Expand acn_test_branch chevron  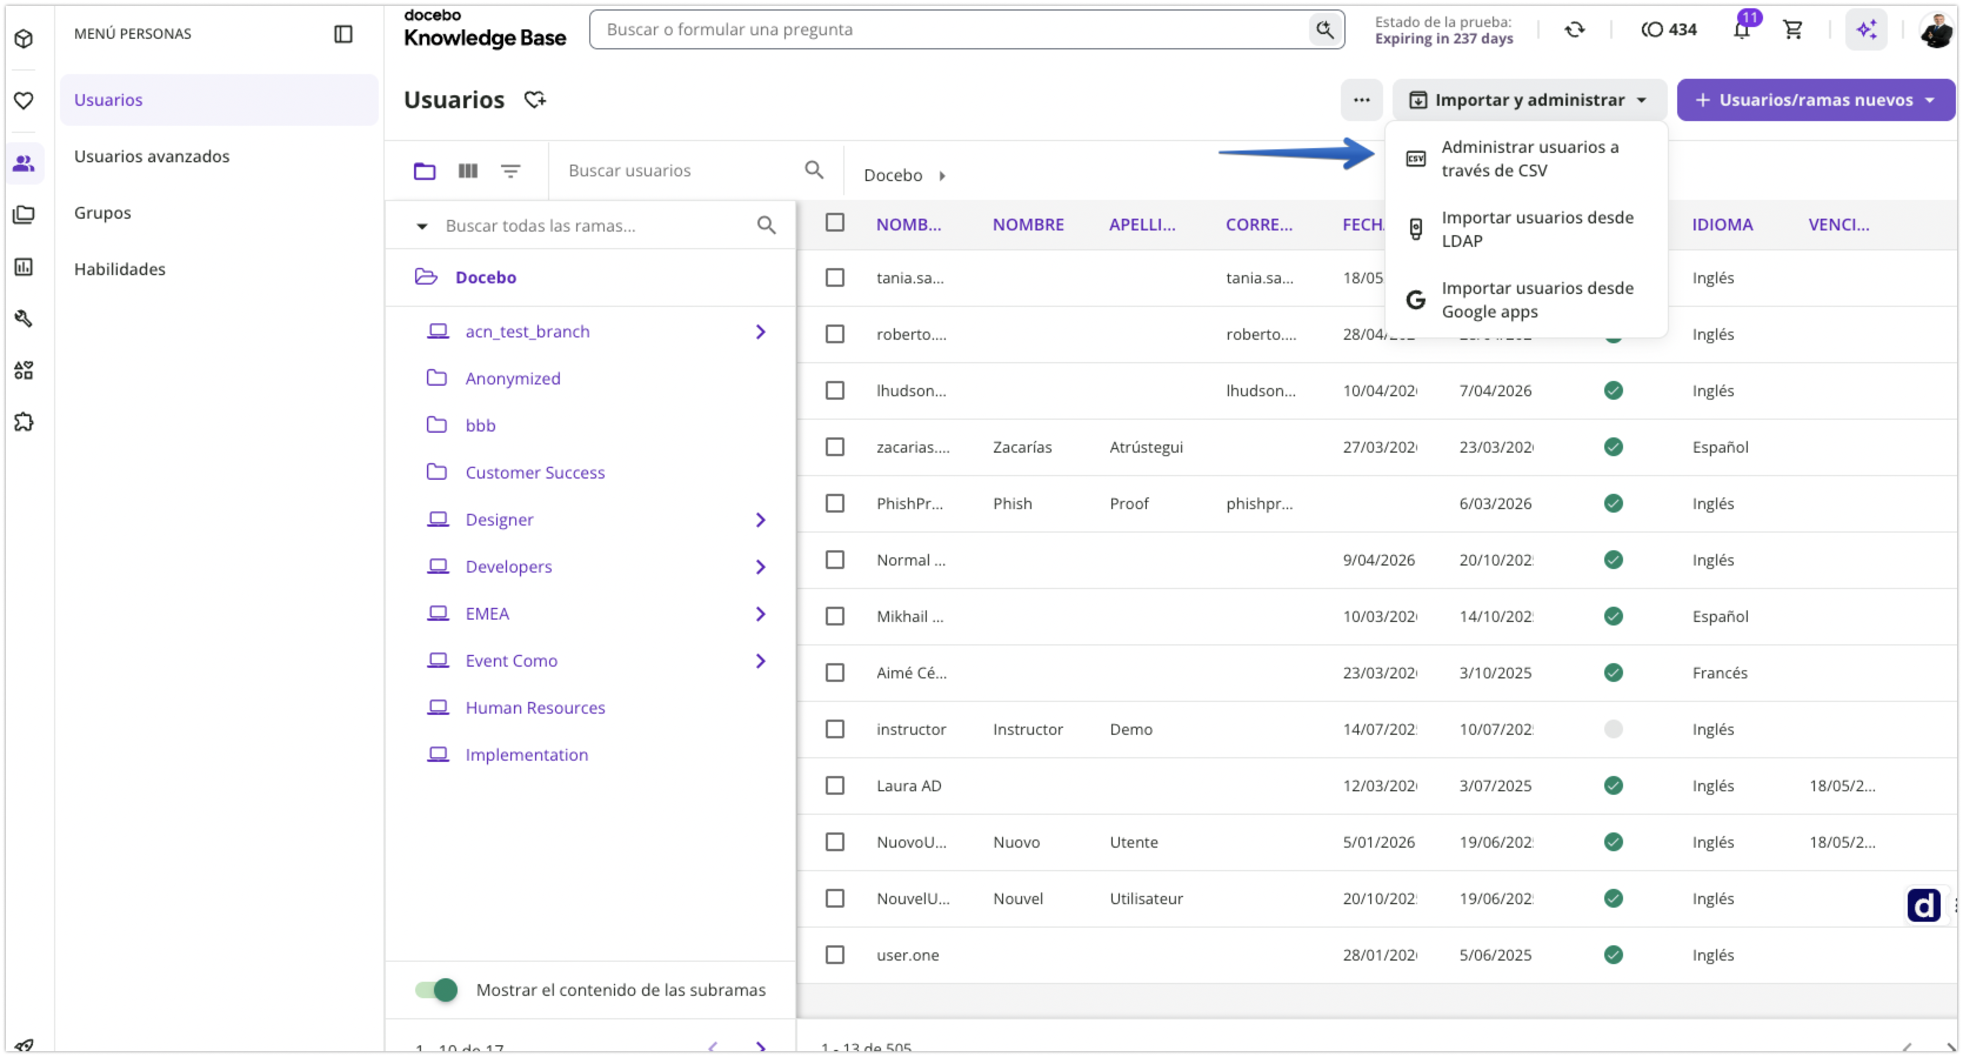(x=760, y=331)
